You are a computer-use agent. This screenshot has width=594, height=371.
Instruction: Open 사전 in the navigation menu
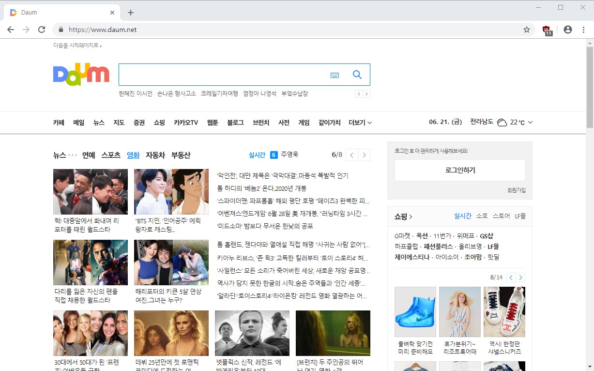tap(284, 123)
